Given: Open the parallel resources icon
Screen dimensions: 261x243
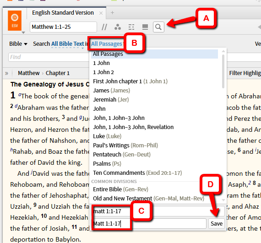Looking at the screenshot, I should pos(104,27).
